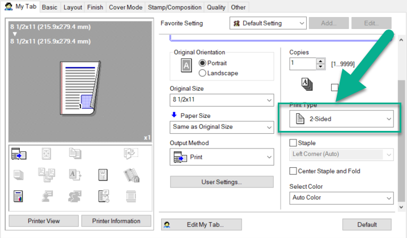Expand the Original Size dropdown
This screenshot has height=238, width=407.
click(x=221, y=100)
